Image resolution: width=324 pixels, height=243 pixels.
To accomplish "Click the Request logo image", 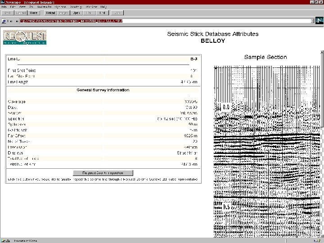I will tap(25, 37).
